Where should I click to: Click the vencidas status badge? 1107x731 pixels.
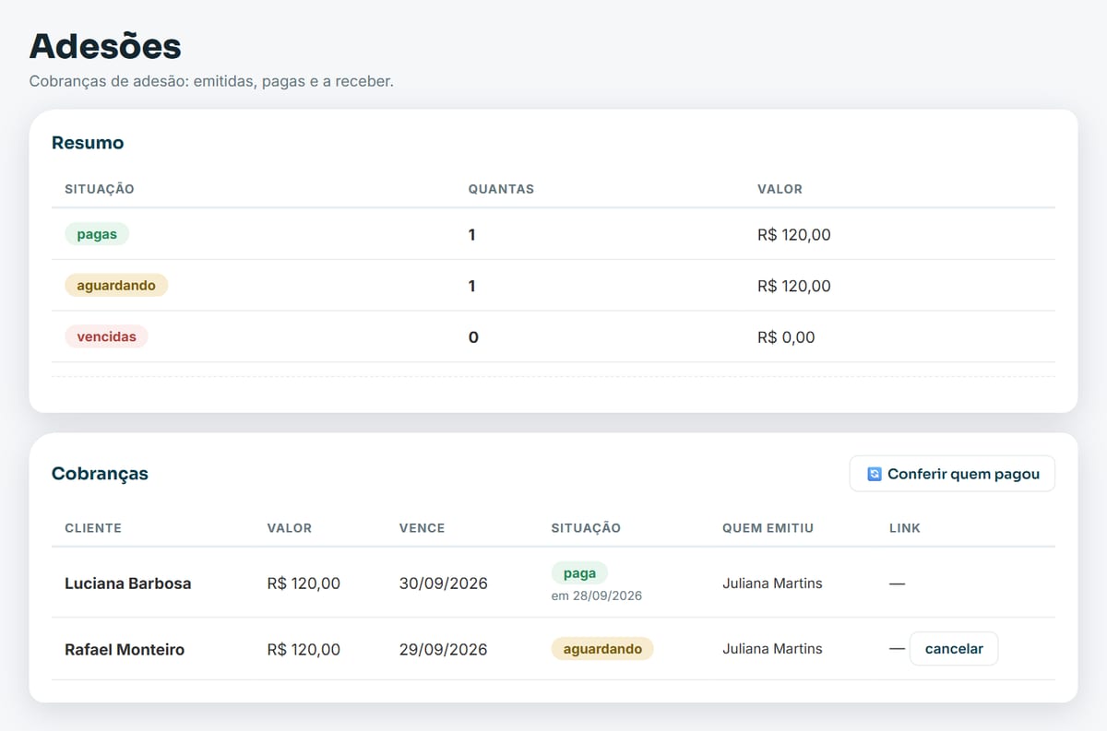106,336
